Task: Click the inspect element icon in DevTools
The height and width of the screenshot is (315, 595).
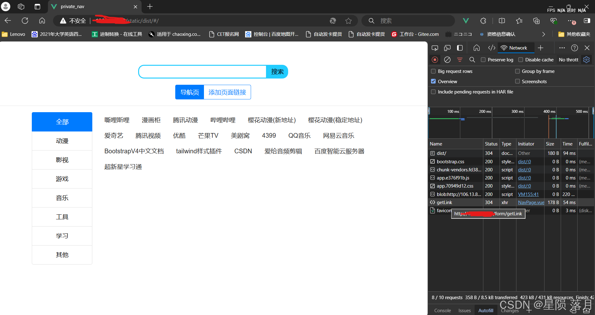Action: pos(435,48)
